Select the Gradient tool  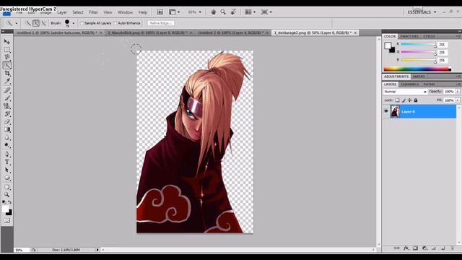click(6, 129)
